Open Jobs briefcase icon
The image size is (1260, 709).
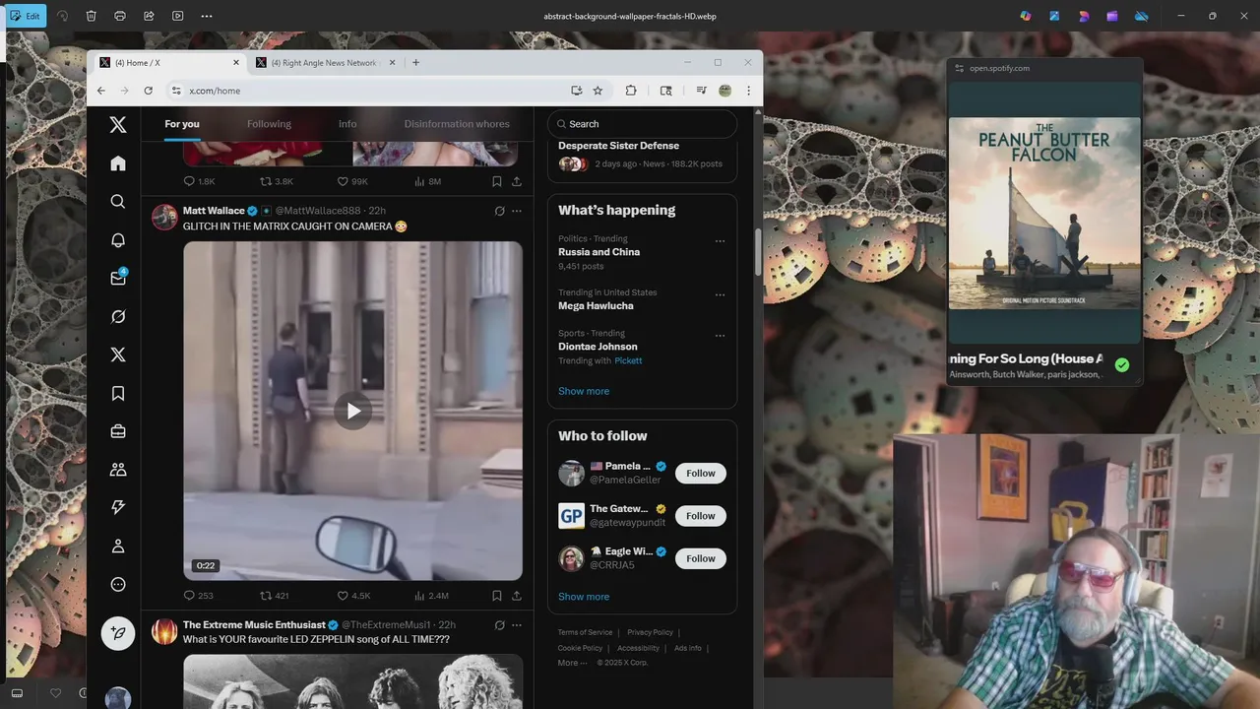[118, 431]
